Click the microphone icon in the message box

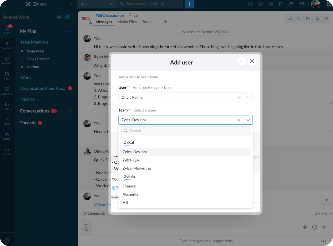(x=305, y=227)
